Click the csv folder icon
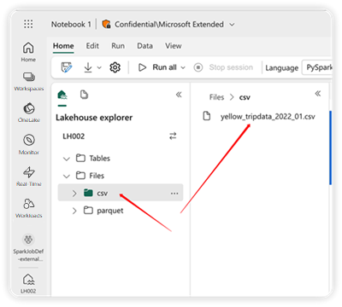342x307 pixels. coord(88,193)
